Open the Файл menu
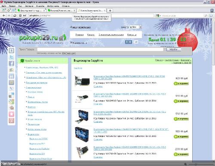 (x=4, y=6)
